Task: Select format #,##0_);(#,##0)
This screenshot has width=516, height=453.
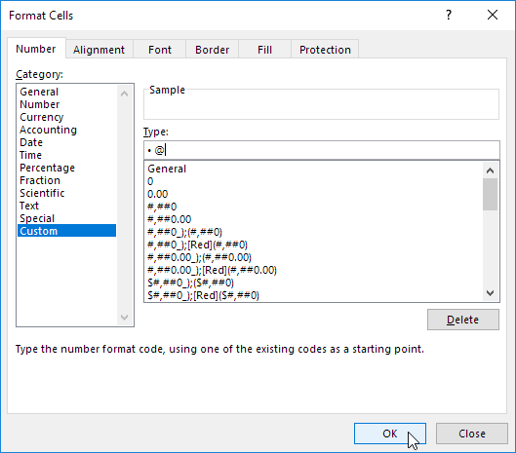Action: point(314,232)
